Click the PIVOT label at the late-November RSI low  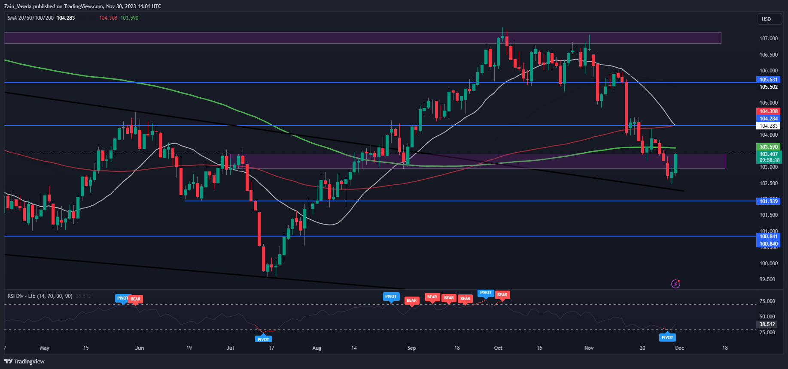[x=667, y=337]
